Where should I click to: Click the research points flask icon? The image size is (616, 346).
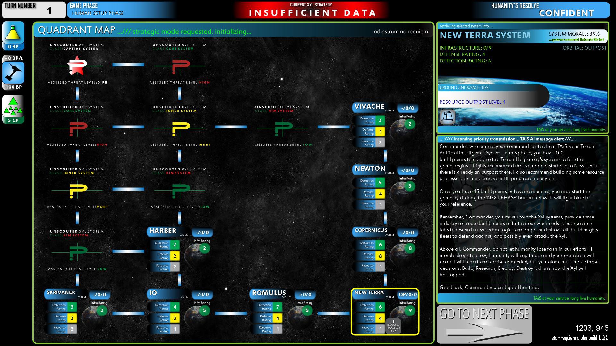pos(13,33)
